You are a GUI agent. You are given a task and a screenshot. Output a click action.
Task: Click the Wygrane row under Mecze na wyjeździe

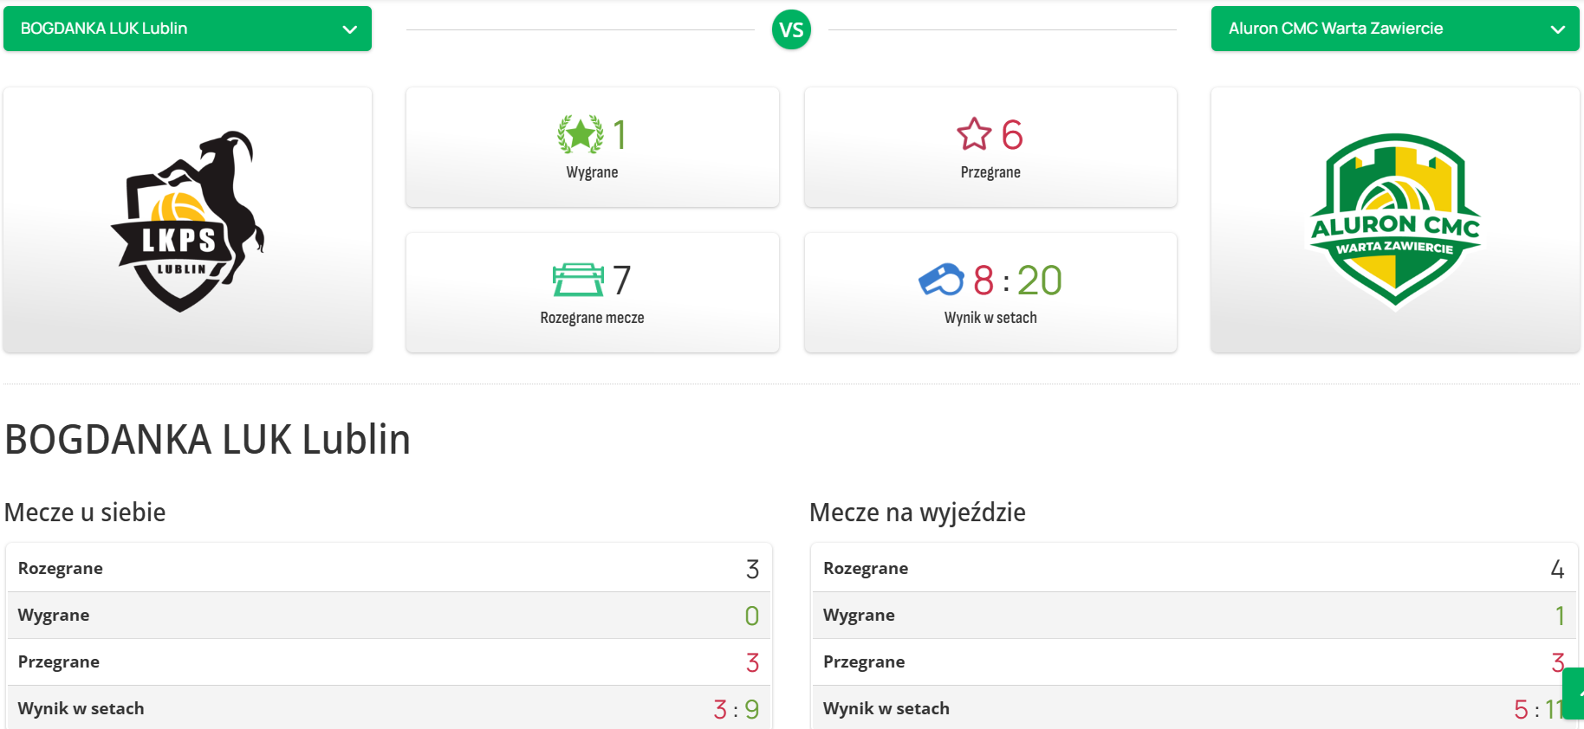pos(1193,616)
